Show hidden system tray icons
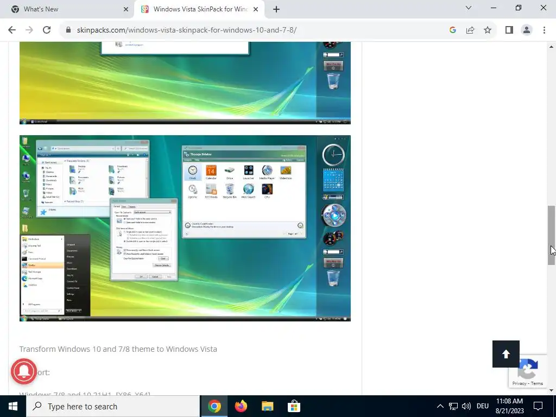The image size is (556, 417). point(440,406)
